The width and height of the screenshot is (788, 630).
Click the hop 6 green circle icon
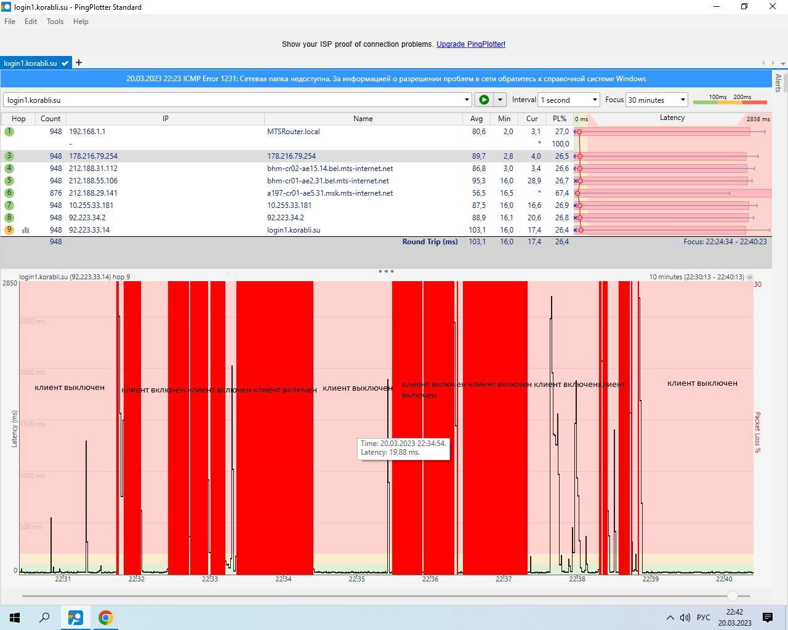tap(9, 193)
